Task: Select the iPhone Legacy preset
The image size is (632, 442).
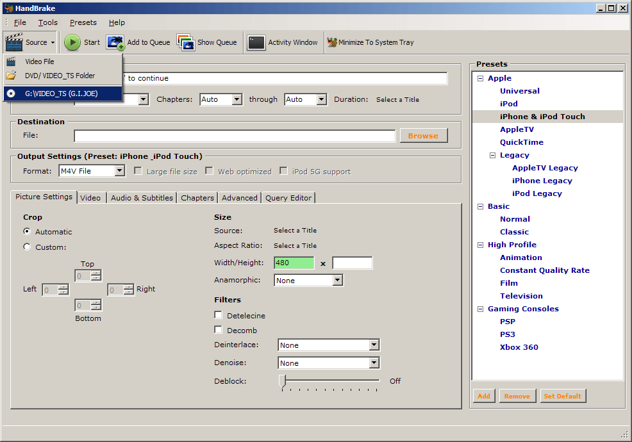Action: tap(542, 181)
